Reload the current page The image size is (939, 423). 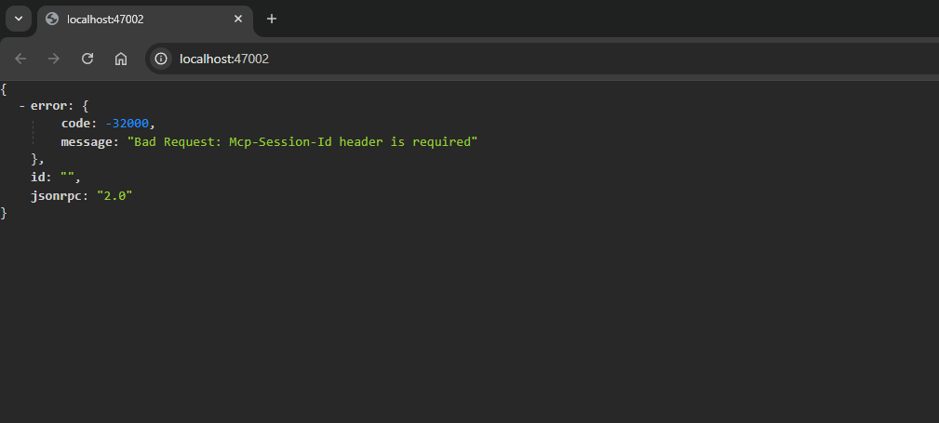click(x=87, y=59)
